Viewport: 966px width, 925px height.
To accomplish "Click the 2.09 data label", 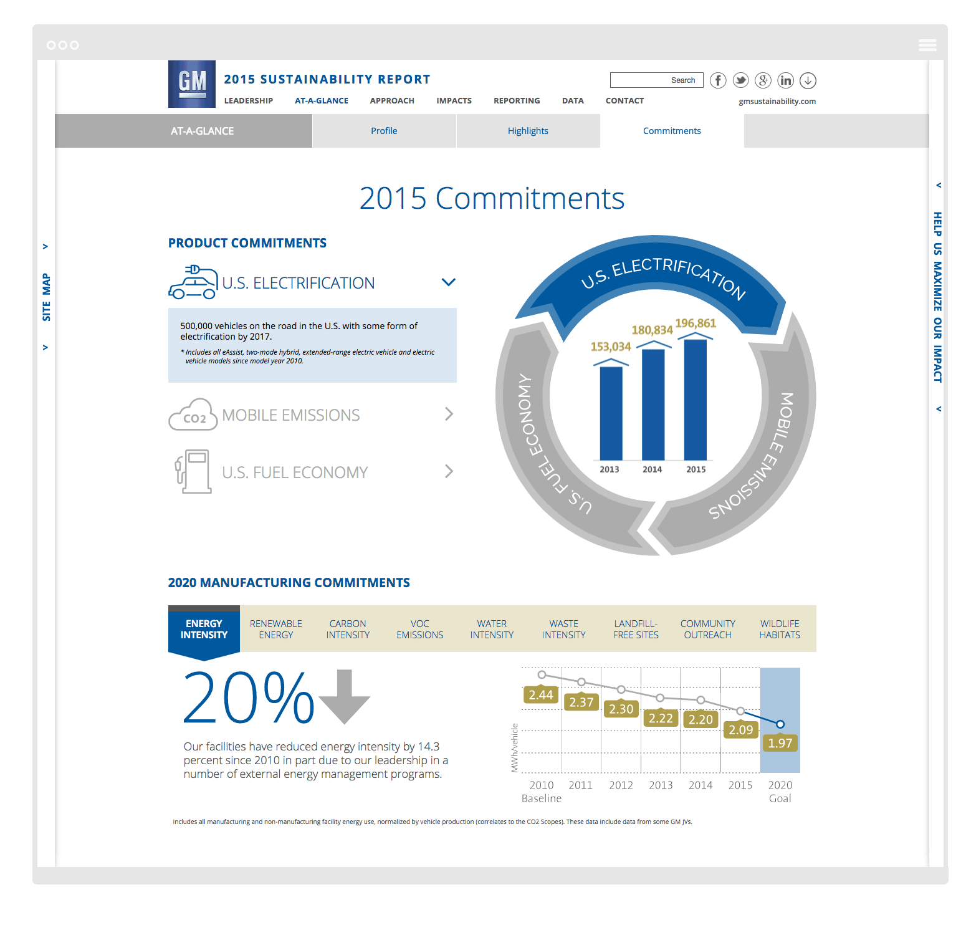I will pyautogui.click(x=741, y=729).
